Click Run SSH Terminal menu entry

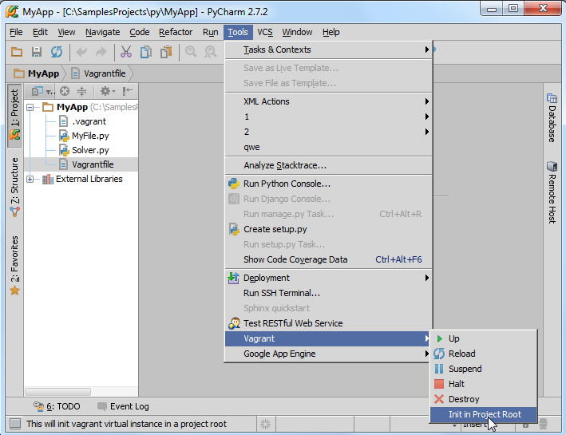pos(328,293)
